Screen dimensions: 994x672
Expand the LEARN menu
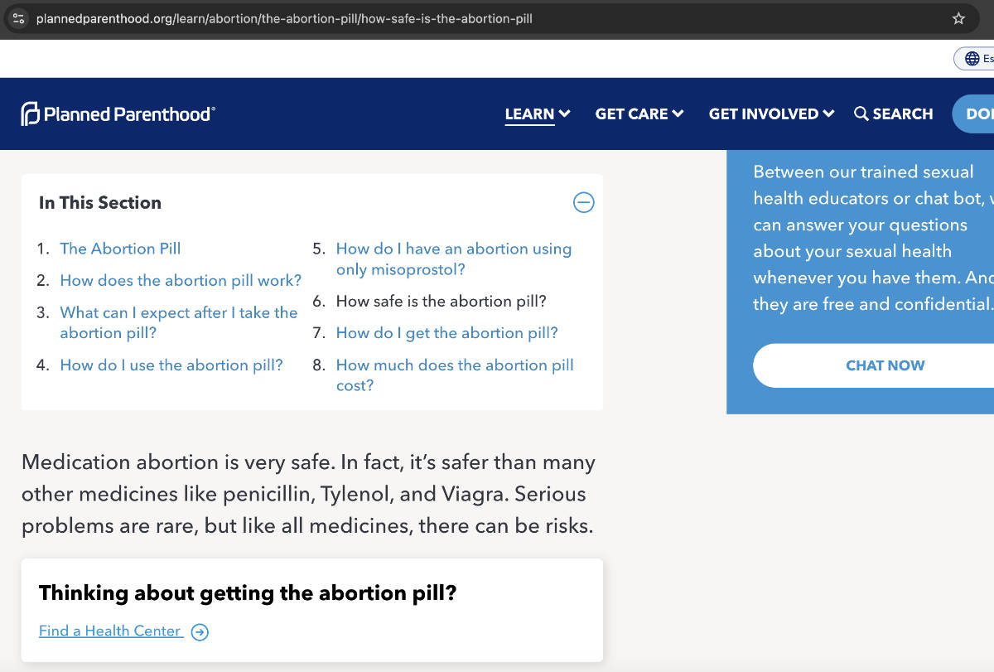point(538,114)
